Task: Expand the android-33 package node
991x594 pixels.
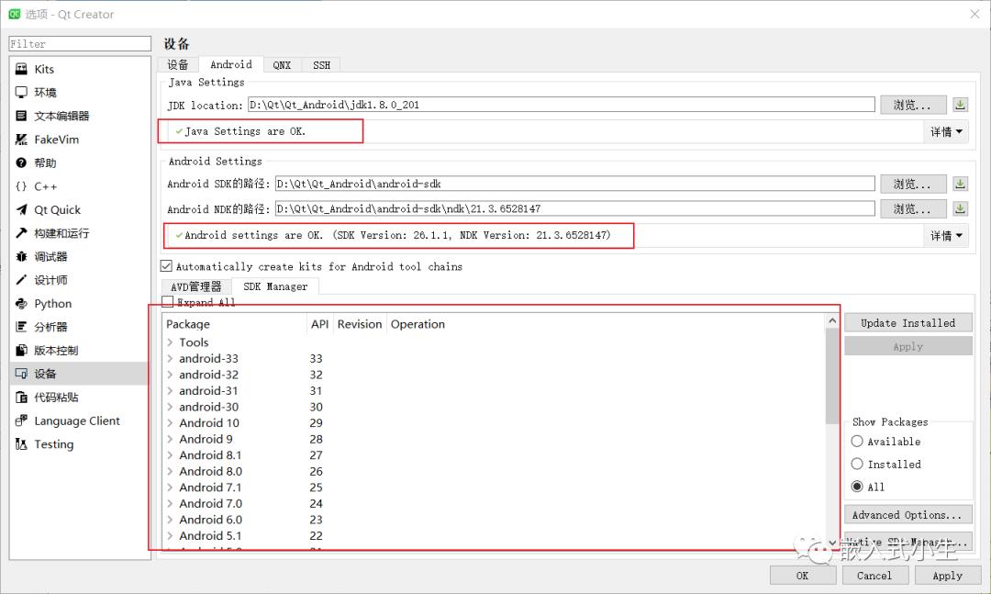Action: tap(170, 359)
